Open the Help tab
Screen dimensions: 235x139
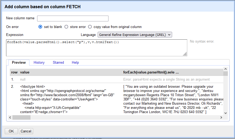tap(75, 62)
